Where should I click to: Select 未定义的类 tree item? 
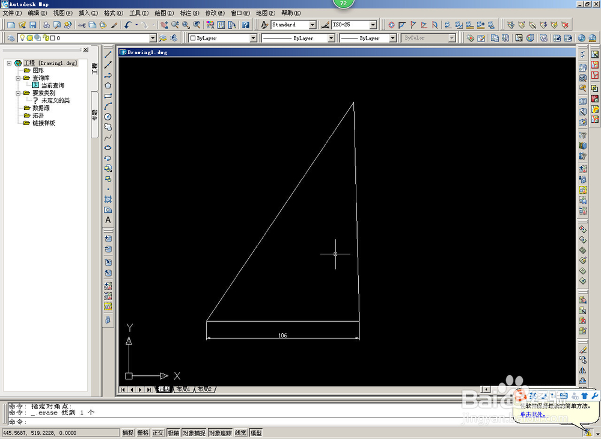(55, 100)
